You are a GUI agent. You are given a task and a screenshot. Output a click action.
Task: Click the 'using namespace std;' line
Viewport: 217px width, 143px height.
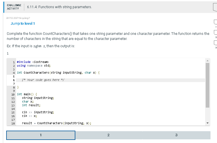(34, 65)
